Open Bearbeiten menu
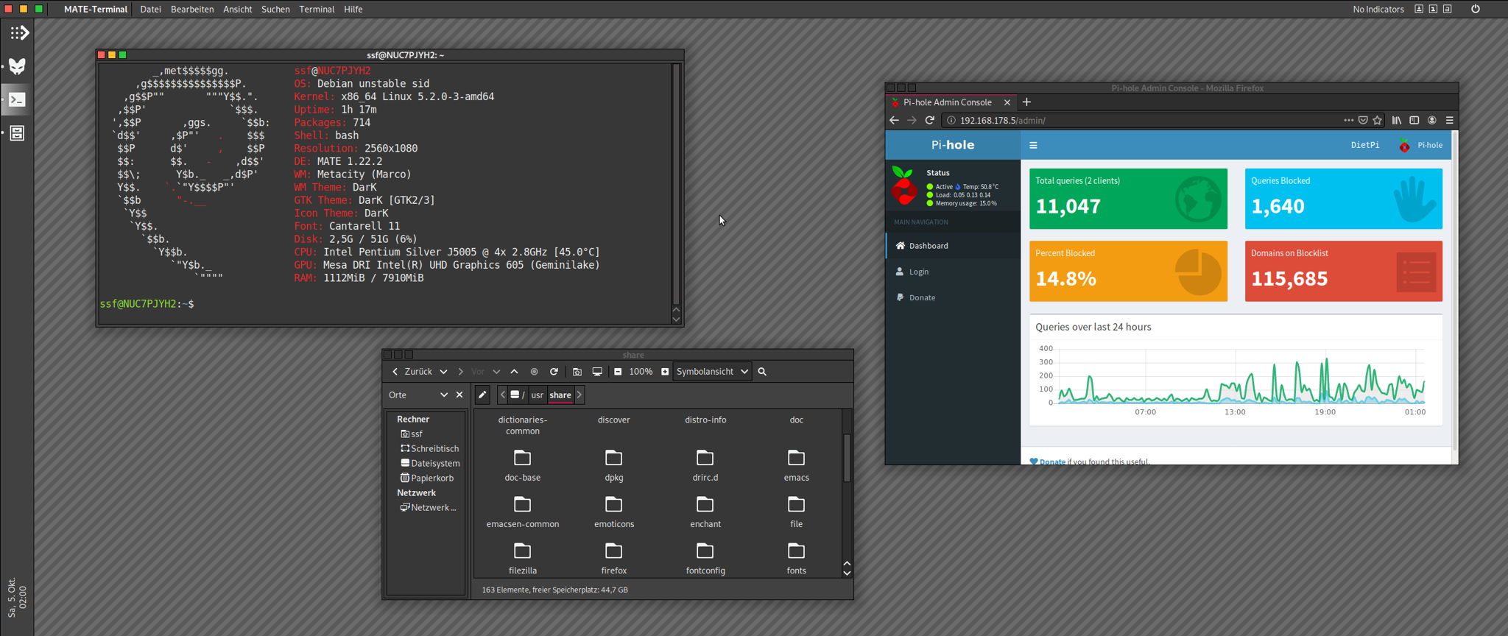This screenshot has height=636, width=1508. [192, 9]
